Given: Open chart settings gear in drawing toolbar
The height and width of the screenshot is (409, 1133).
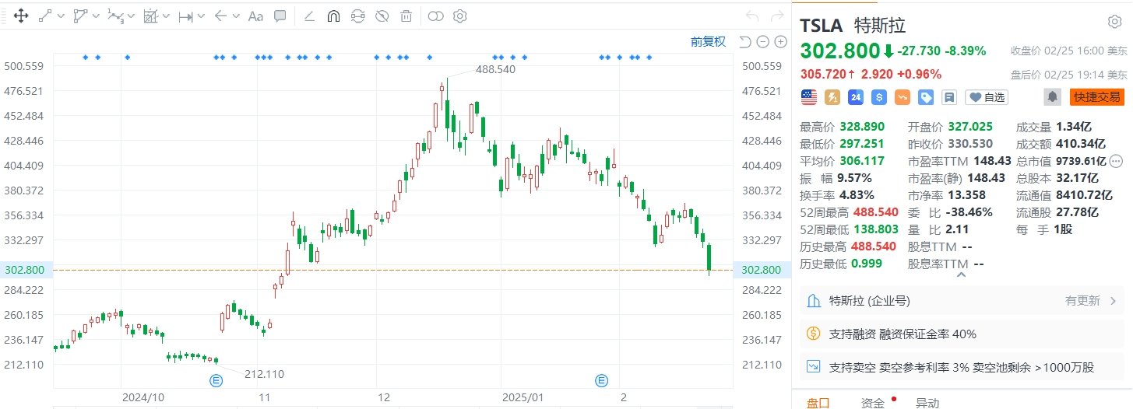Looking at the screenshot, I should pyautogui.click(x=459, y=16).
